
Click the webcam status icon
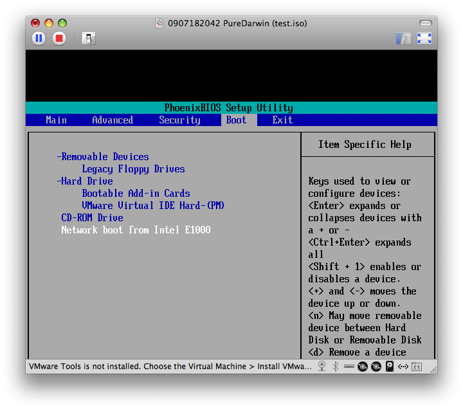pyautogui.click(x=322, y=367)
